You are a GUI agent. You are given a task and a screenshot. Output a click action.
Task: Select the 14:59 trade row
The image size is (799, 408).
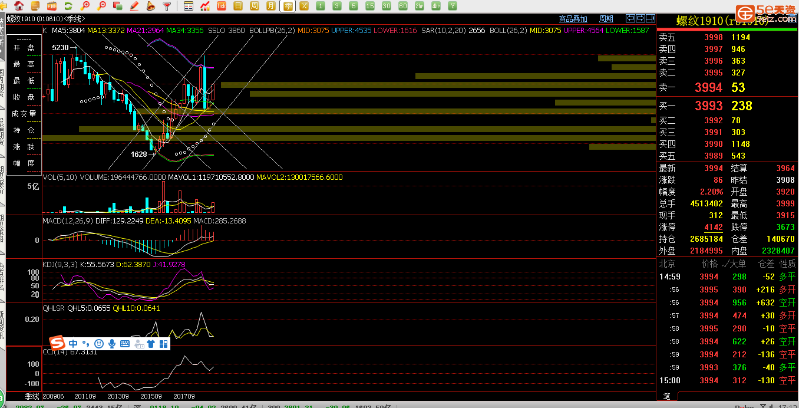[x=727, y=277]
